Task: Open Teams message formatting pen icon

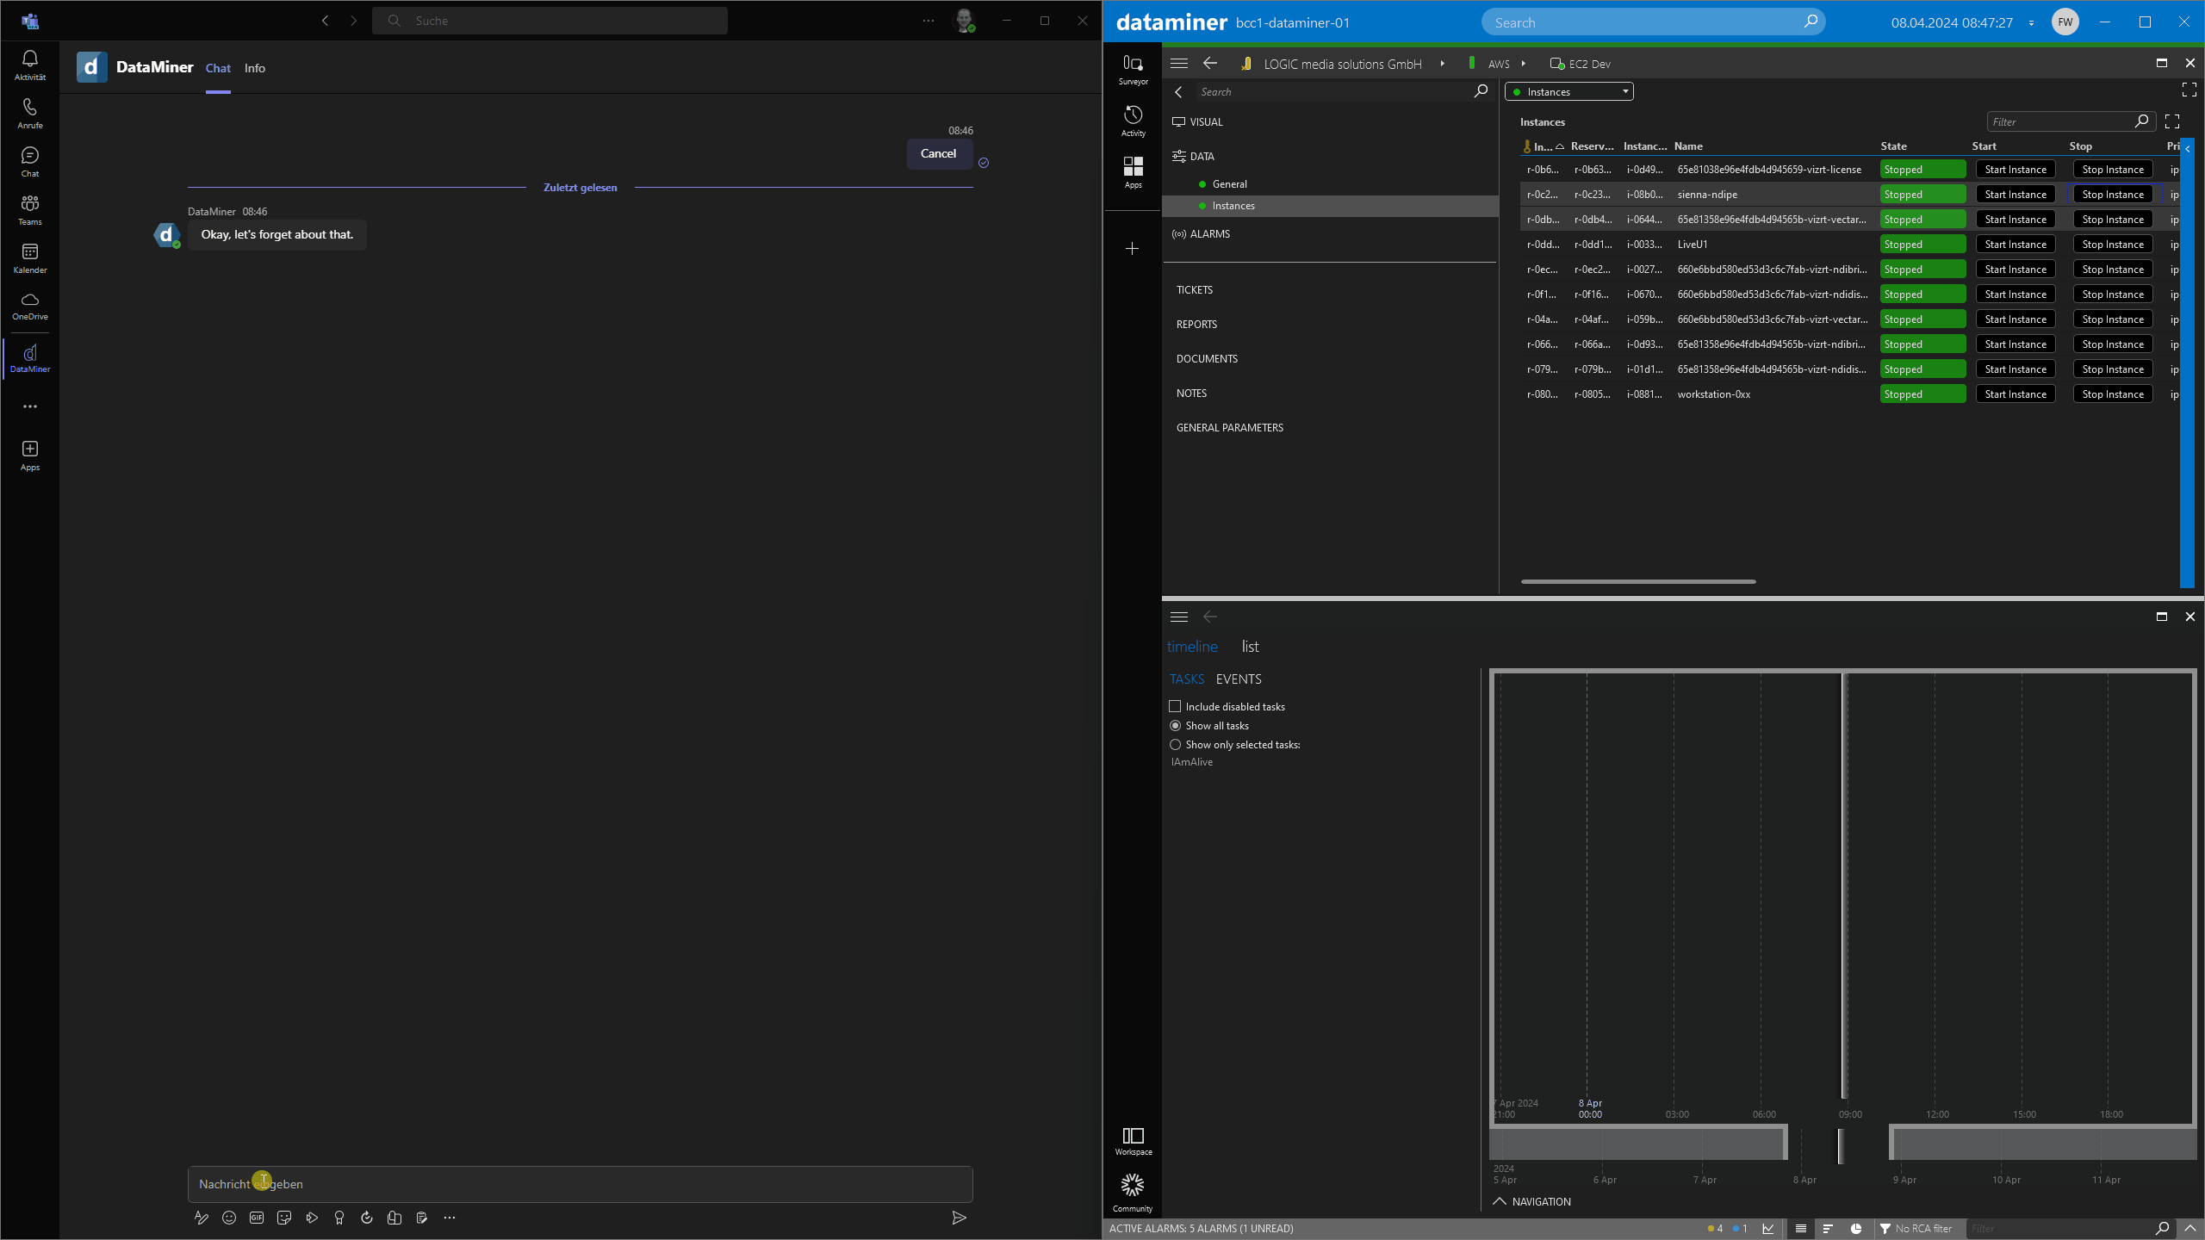Action: 202,1218
